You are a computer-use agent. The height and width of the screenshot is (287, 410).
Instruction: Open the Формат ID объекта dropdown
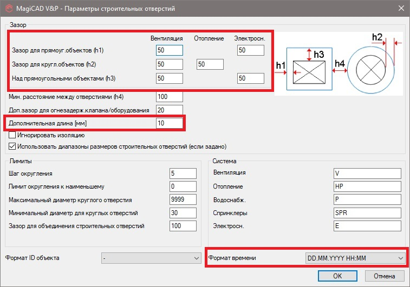[151, 258]
